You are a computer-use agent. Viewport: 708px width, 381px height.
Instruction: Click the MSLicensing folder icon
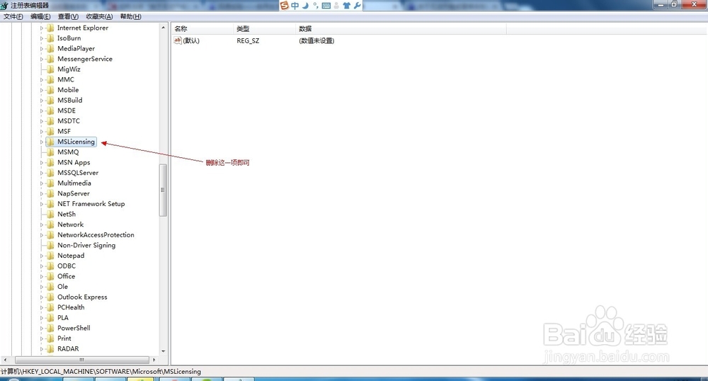[50, 142]
